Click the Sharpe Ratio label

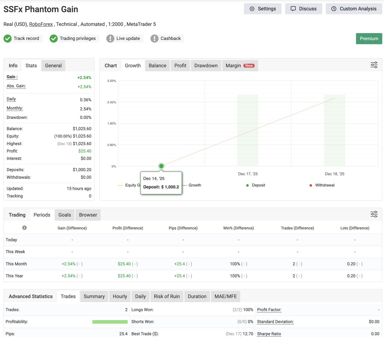pyautogui.click(x=269, y=334)
